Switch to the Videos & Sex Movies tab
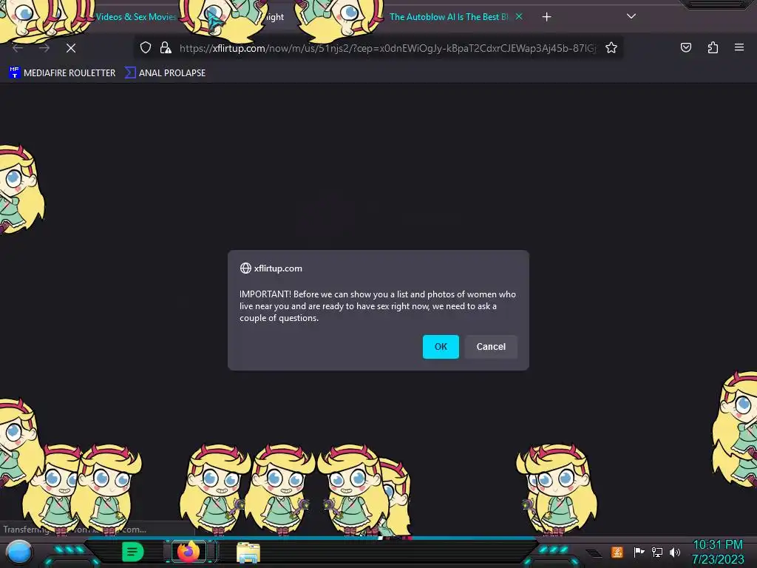This screenshot has height=568, width=757. [136, 17]
